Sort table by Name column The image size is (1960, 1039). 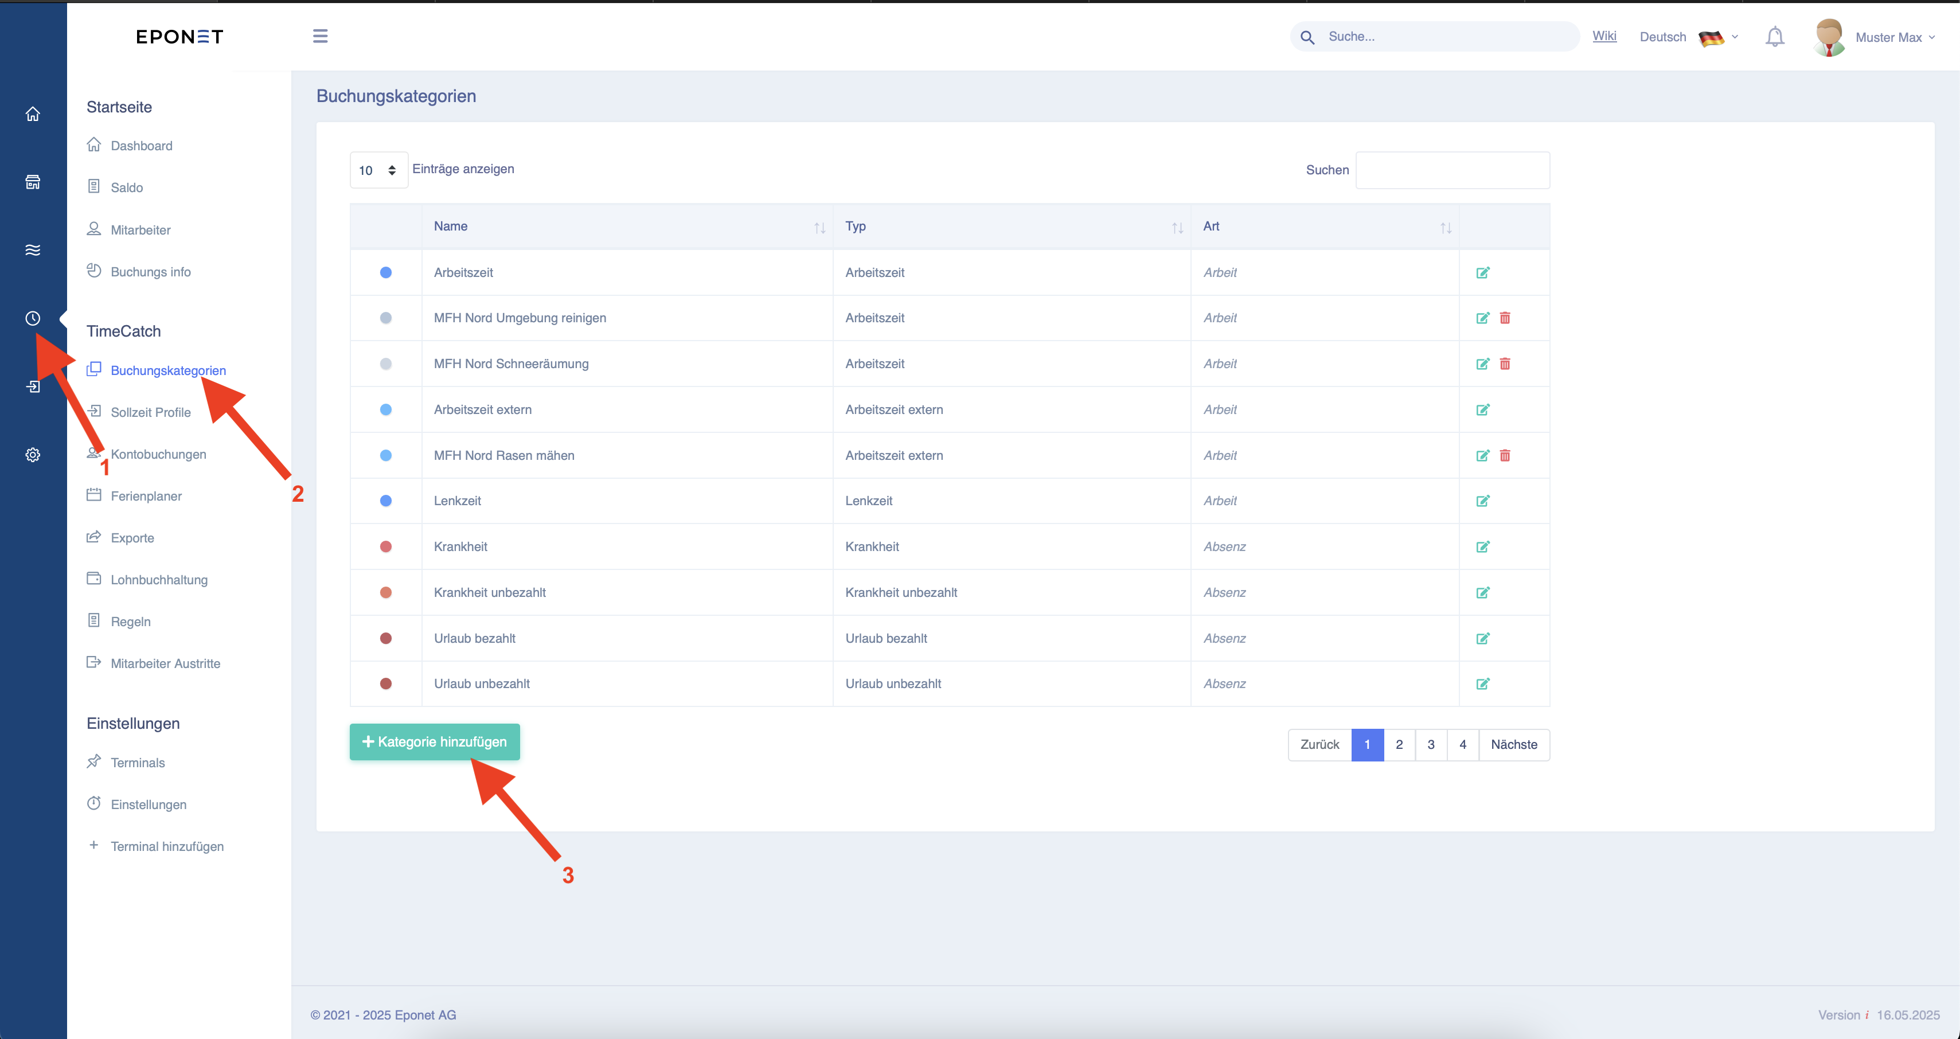click(x=628, y=226)
